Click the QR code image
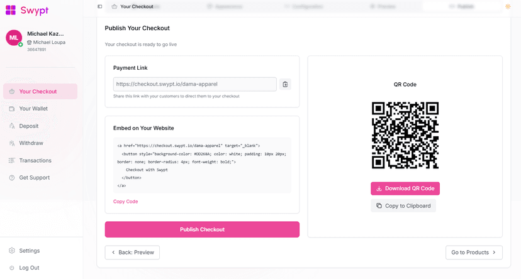This screenshot has height=279, width=521. [405, 135]
